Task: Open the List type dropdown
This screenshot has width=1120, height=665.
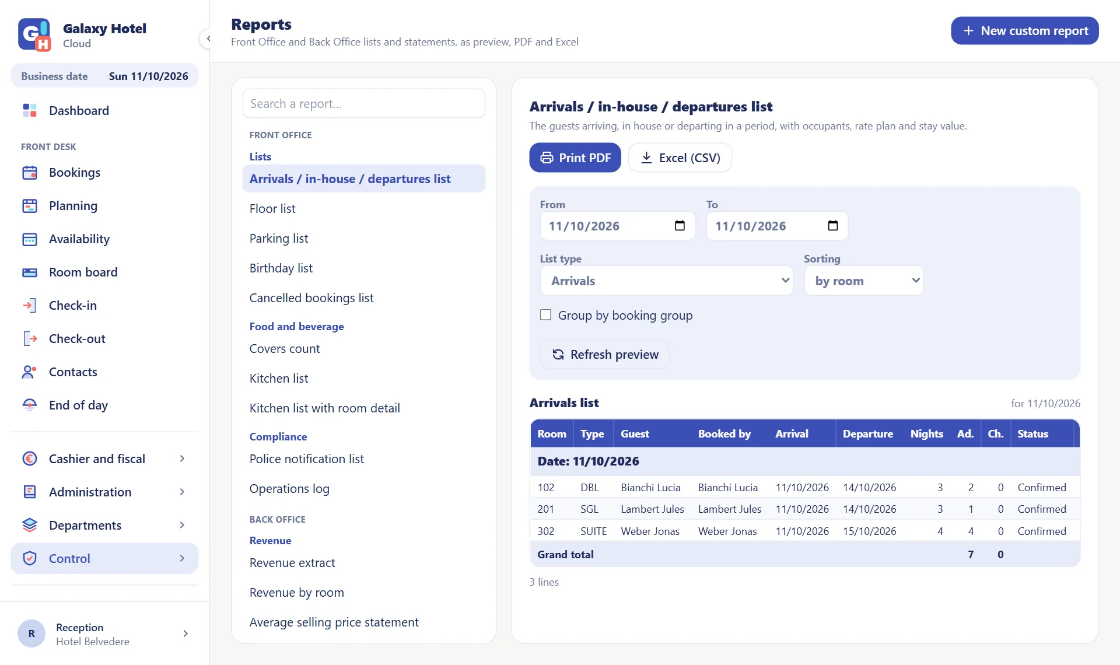Action: (x=666, y=281)
